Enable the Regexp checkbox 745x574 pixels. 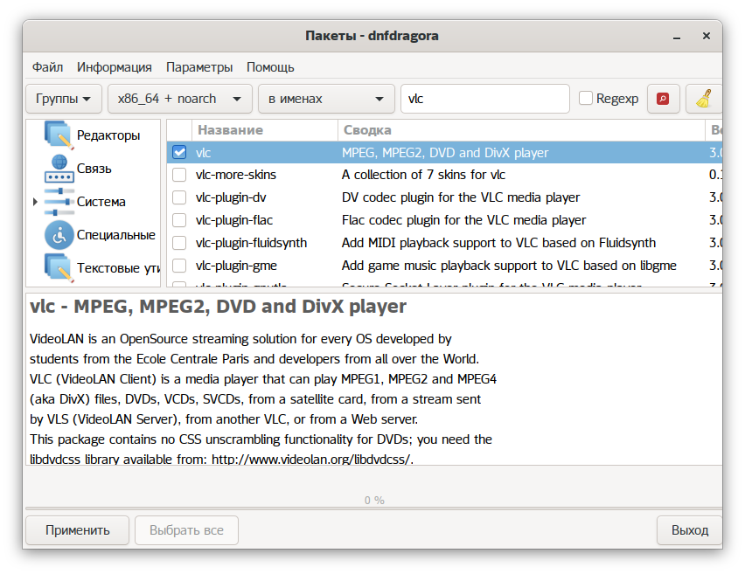pyautogui.click(x=586, y=99)
